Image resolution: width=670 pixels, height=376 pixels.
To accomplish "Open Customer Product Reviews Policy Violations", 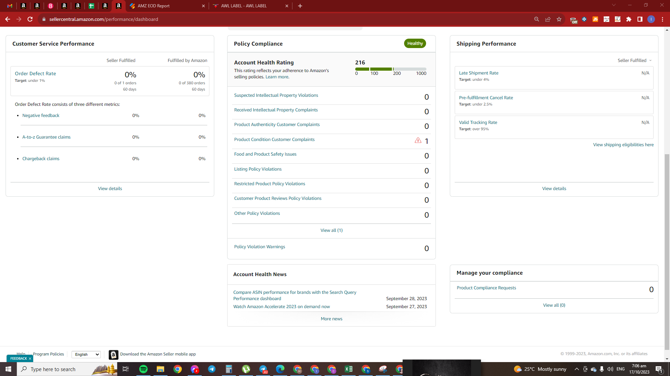I will point(278,198).
